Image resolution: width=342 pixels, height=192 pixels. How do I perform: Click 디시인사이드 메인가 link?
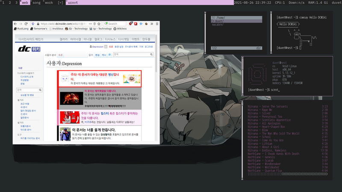[x=31, y=39]
